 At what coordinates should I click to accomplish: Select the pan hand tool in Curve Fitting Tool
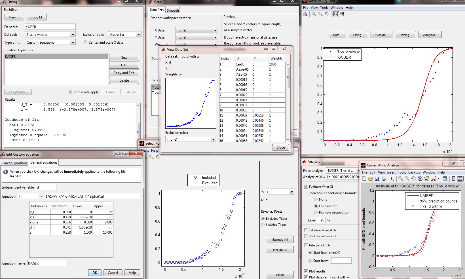[327, 14]
